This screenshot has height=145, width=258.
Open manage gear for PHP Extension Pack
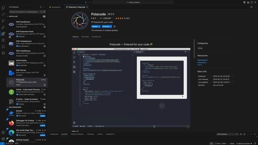coord(44,37)
